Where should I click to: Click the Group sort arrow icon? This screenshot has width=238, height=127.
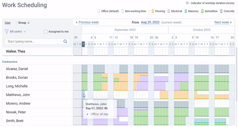pyautogui.click(x=28, y=23)
